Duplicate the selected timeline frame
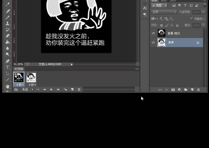The width and height of the screenshot is (209, 148). pos(72,89)
